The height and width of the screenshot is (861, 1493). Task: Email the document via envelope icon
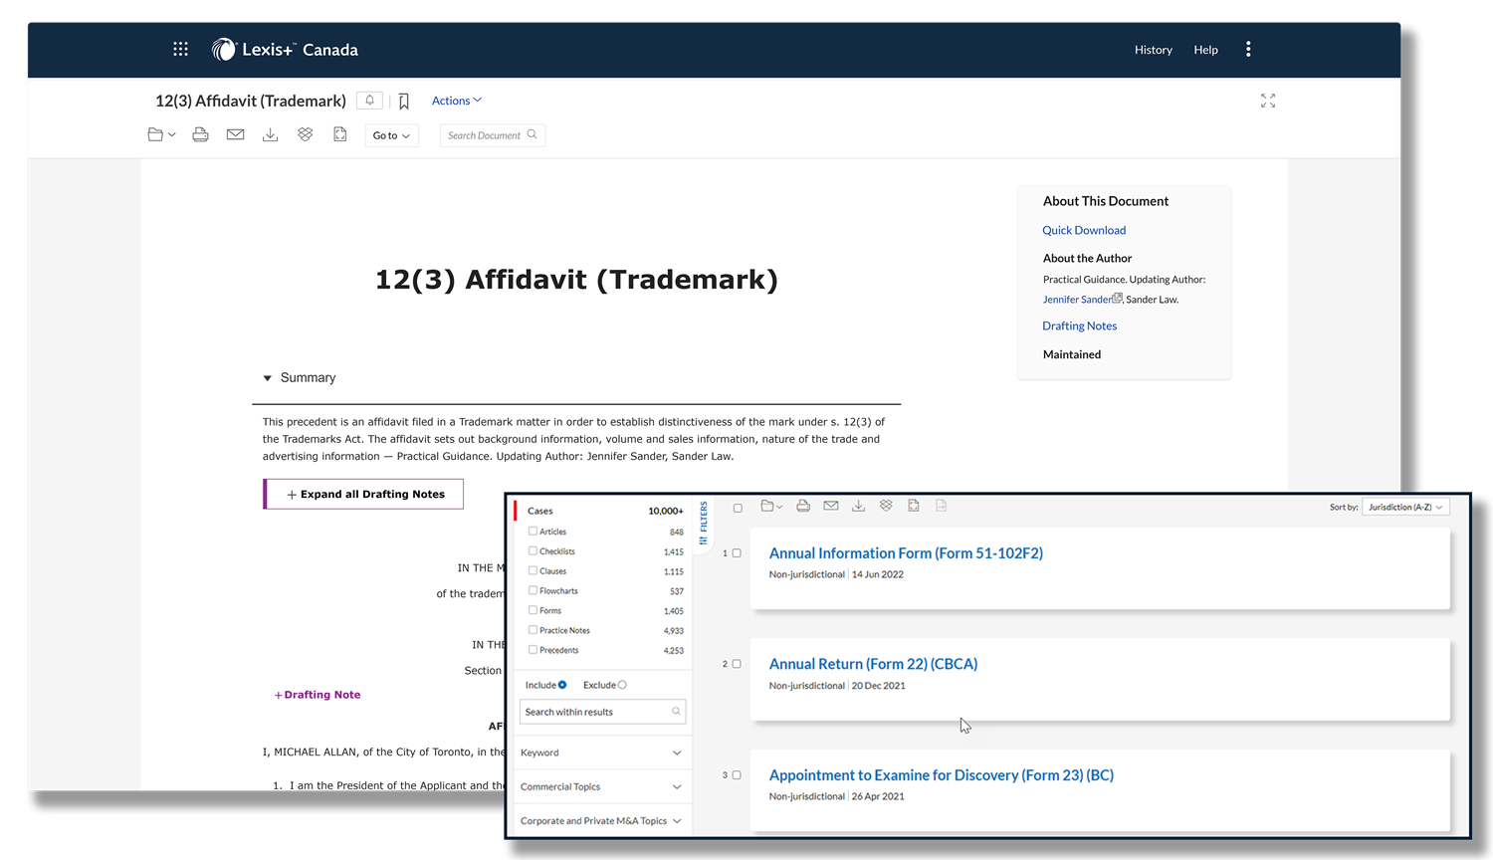click(x=235, y=134)
